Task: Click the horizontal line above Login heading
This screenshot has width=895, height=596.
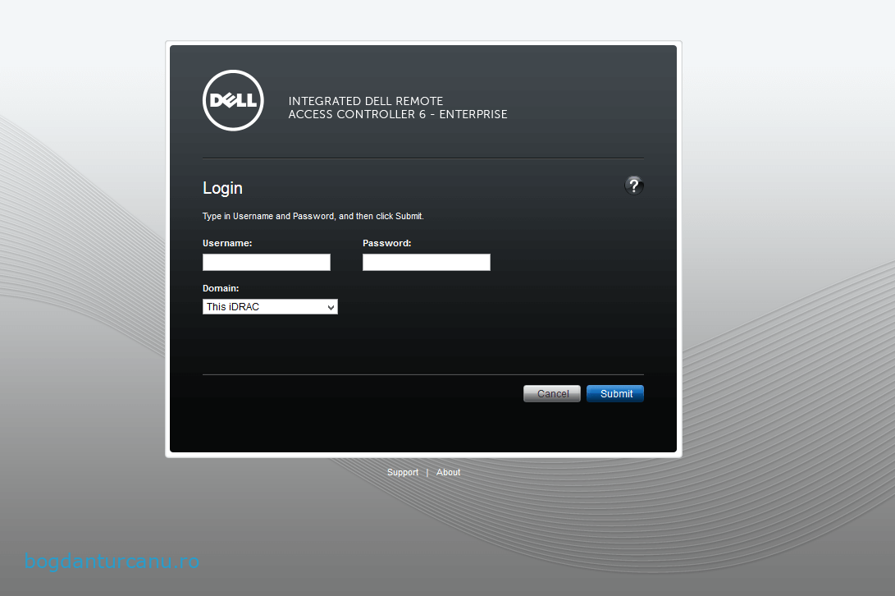Action: tap(422, 158)
